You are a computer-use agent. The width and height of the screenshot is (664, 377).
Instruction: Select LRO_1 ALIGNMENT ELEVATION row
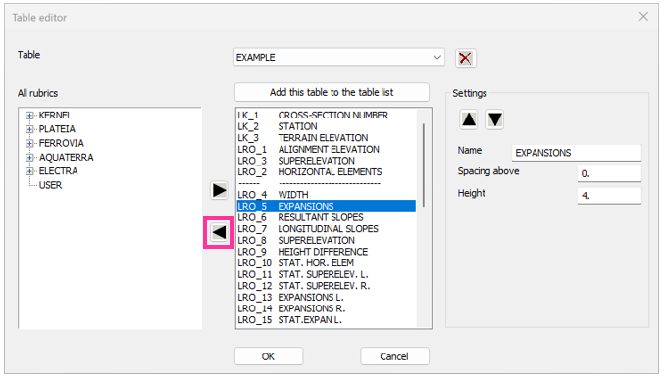[x=326, y=149]
